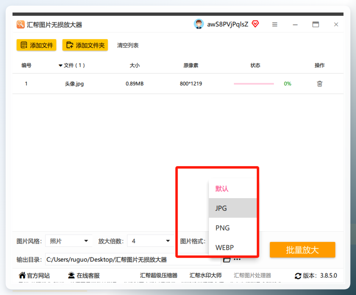This screenshot has height=295, width=356.
Task: Choose WEBP in the format list
Action: coord(233,247)
